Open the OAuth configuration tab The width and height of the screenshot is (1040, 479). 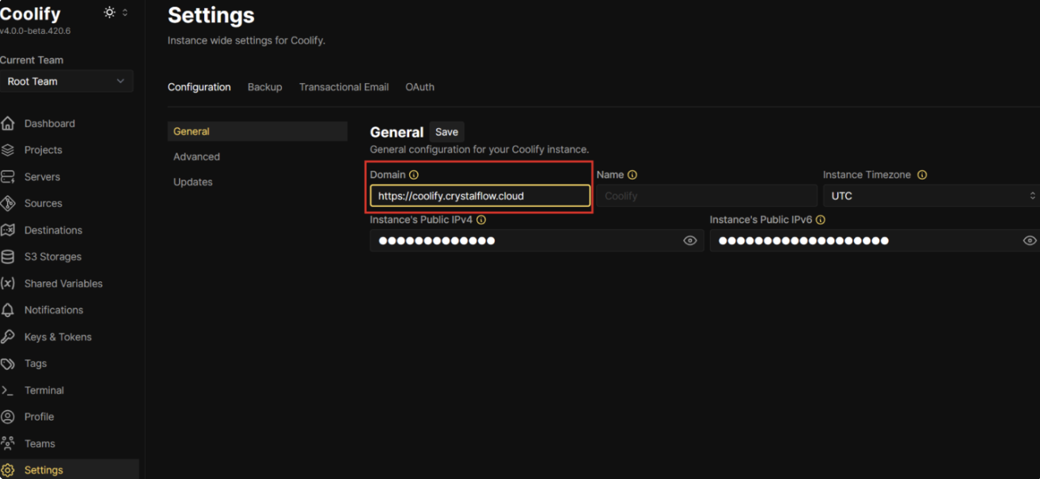click(x=419, y=87)
